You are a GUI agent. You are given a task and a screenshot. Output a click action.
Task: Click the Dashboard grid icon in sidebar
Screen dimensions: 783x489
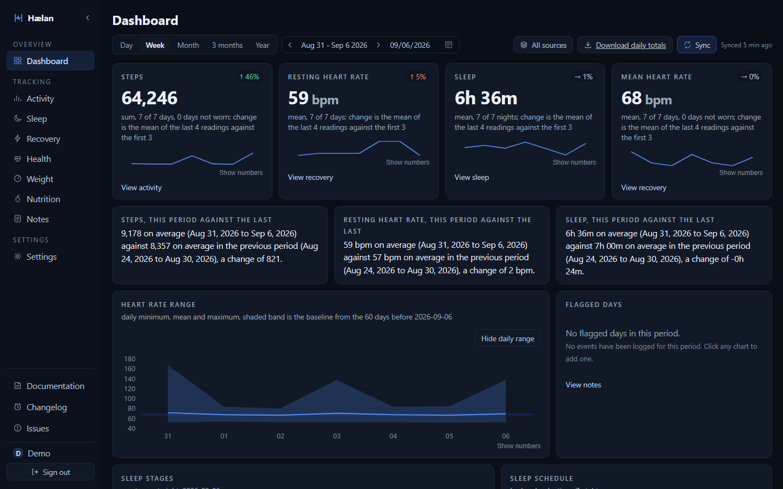(17, 61)
